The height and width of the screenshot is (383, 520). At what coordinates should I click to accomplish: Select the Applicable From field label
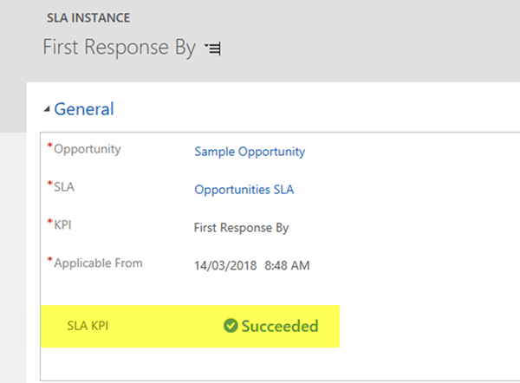point(98,263)
